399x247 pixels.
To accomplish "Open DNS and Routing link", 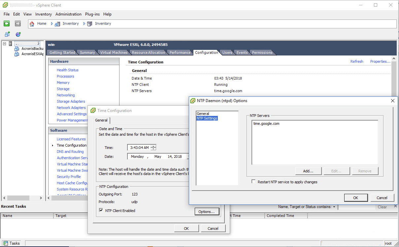I will click(70, 152).
